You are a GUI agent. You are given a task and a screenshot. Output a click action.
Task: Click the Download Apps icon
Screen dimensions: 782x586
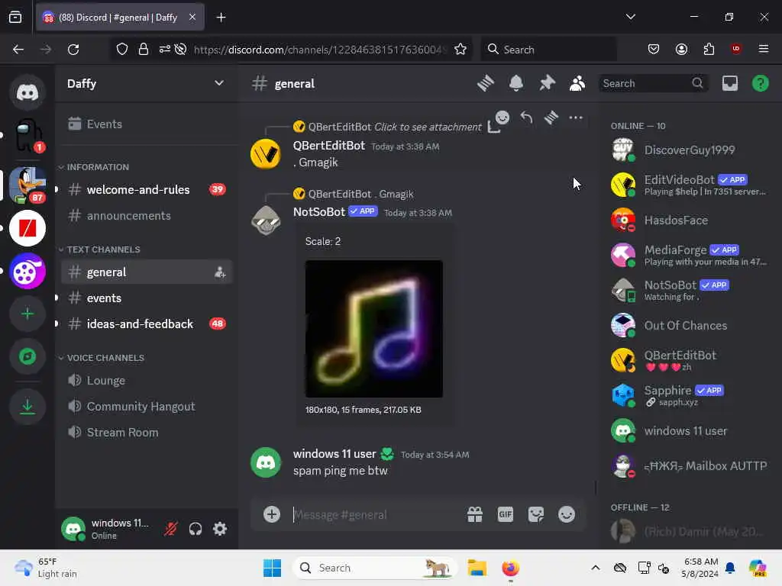pyautogui.click(x=27, y=407)
